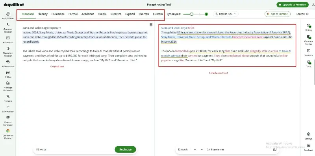The width and height of the screenshot is (315, 156).
Task: Open the Paraphraser tool in sidebar
Action: coord(8,16)
